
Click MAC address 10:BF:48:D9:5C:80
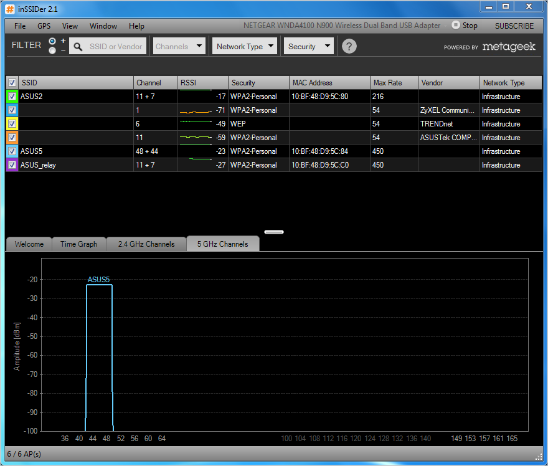[x=320, y=96]
